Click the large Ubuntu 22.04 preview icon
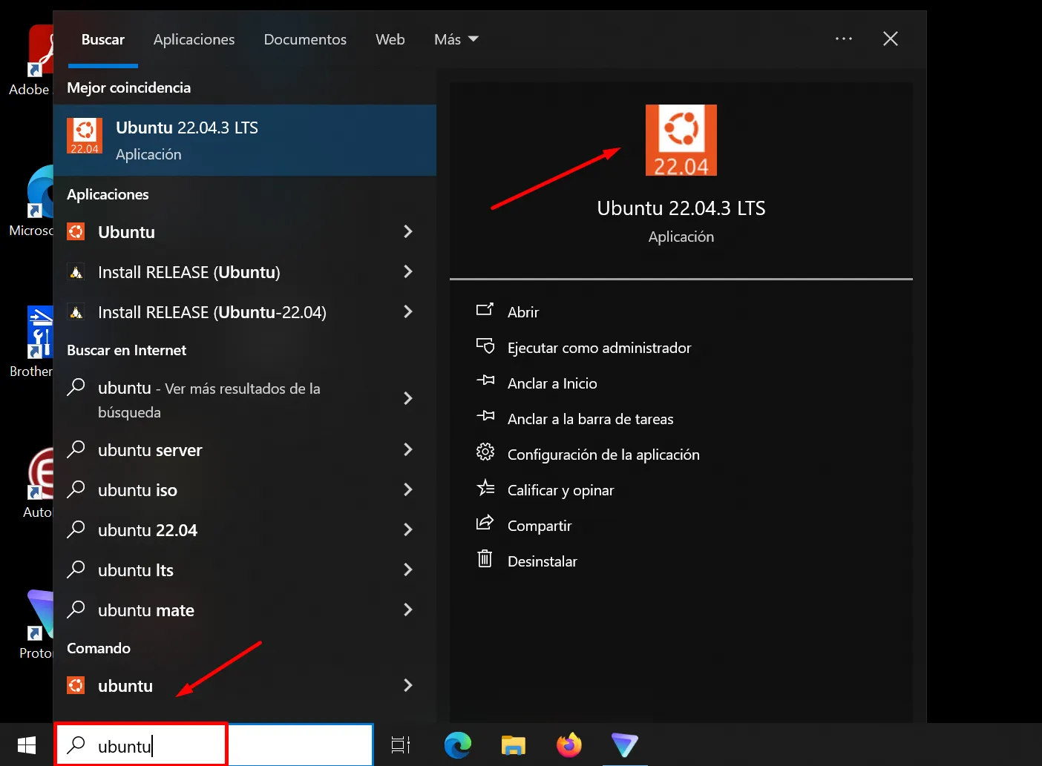 click(681, 140)
